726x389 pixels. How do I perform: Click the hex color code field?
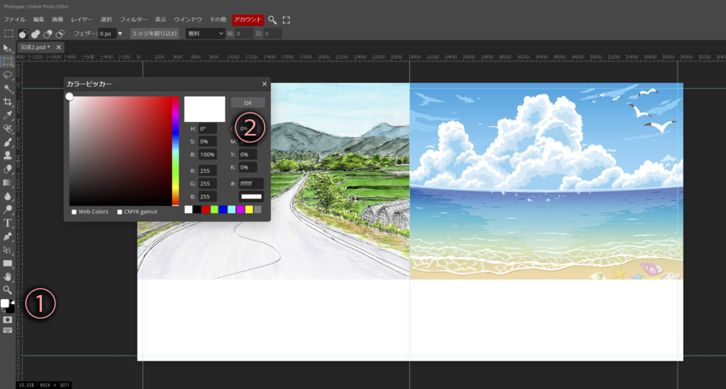pyautogui.click(x=251, y=184)
